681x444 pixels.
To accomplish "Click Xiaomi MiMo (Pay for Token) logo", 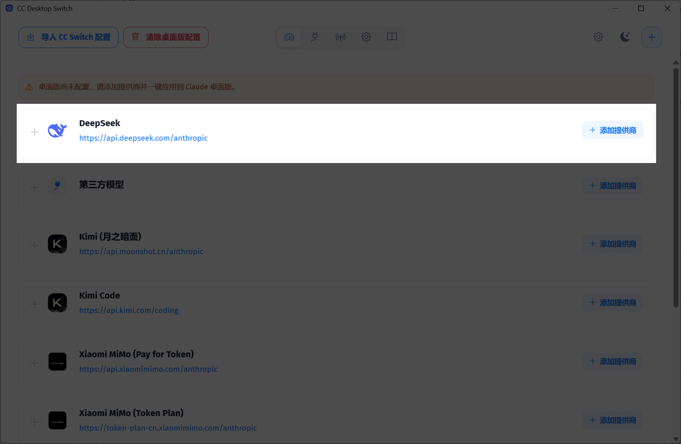I will [x=57, y=361].
